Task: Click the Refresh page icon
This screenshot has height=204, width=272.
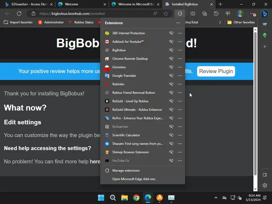Action: coord(19,14)
